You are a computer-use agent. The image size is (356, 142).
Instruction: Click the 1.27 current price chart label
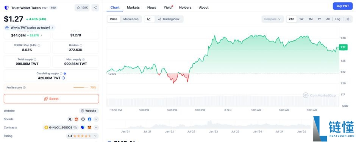(x=343, y=47)
